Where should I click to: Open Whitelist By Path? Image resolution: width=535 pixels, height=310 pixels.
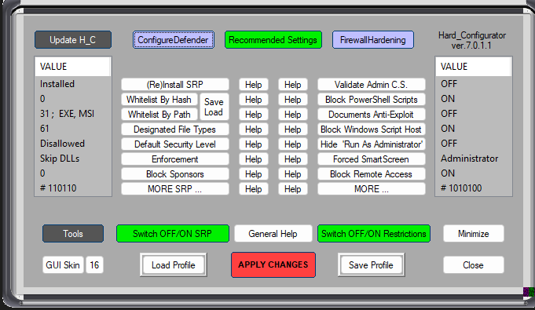(159, 115)
